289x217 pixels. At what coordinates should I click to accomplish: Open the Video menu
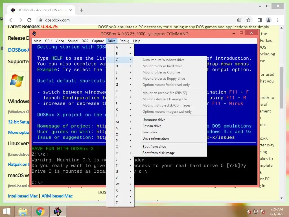click(x=60, y=41)
